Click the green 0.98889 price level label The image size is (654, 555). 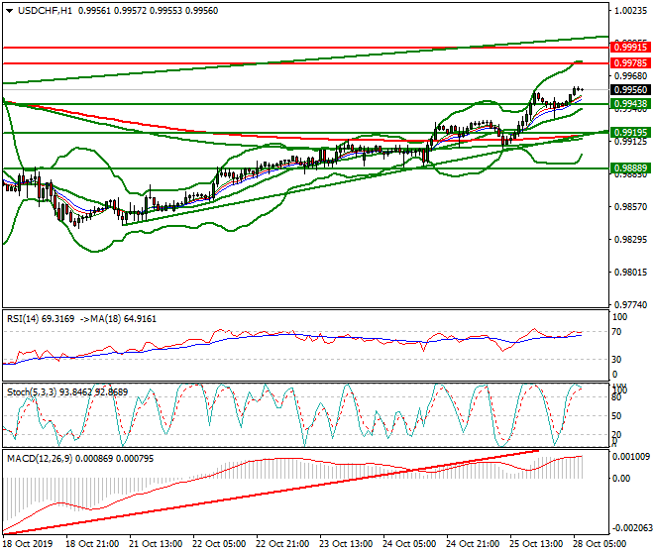point(630,168)
